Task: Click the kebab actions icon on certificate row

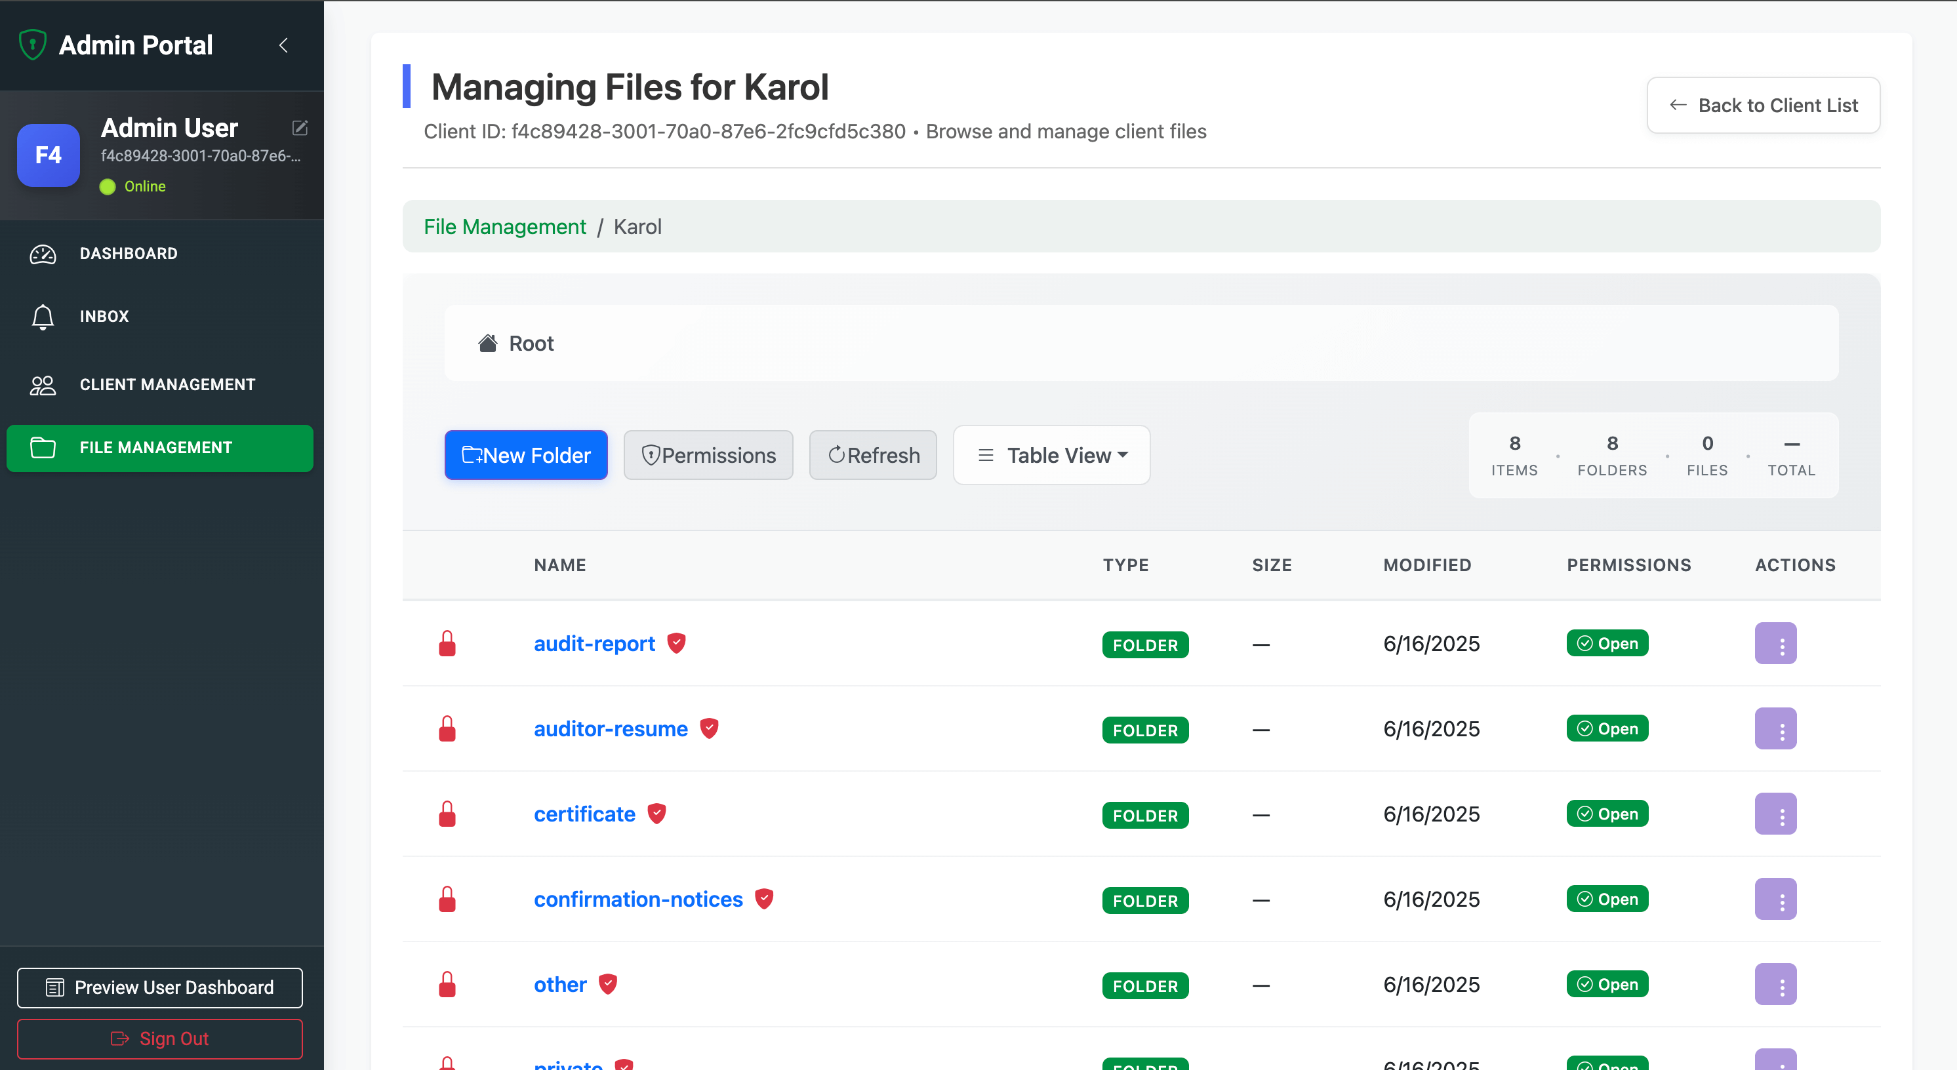Action: tap(1776, 814)
